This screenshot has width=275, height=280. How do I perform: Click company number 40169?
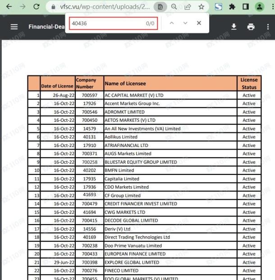point(89,237)
